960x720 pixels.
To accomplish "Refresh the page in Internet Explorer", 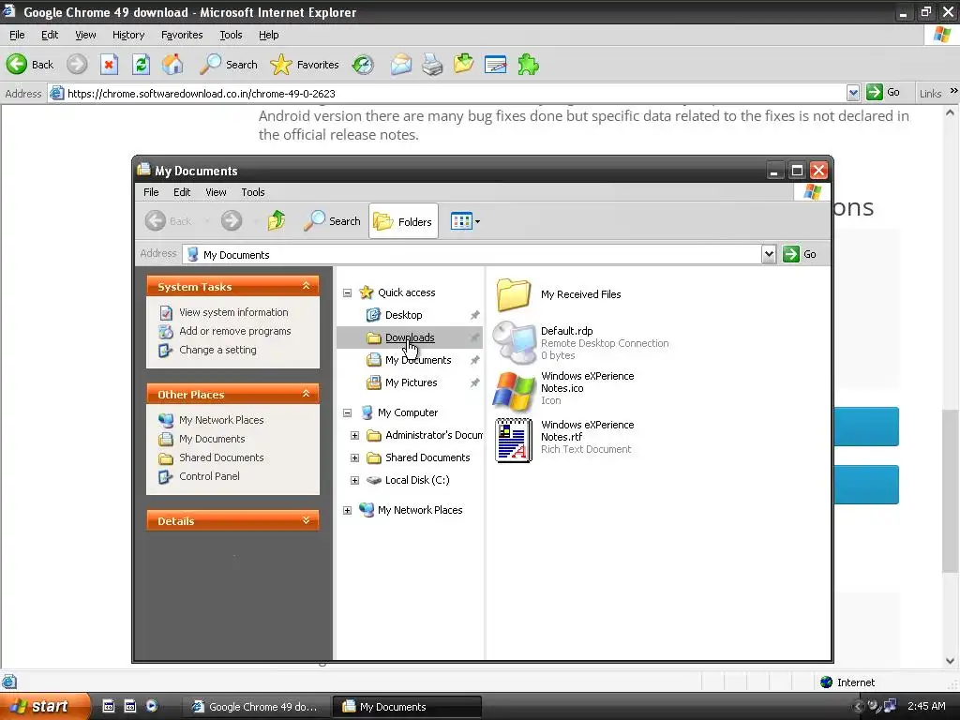I will tap(141, 65).
